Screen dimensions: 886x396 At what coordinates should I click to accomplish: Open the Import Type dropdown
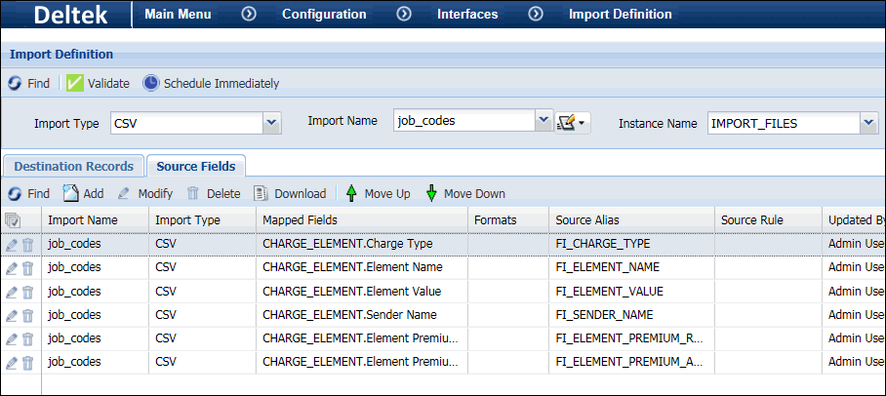(272, 123)
